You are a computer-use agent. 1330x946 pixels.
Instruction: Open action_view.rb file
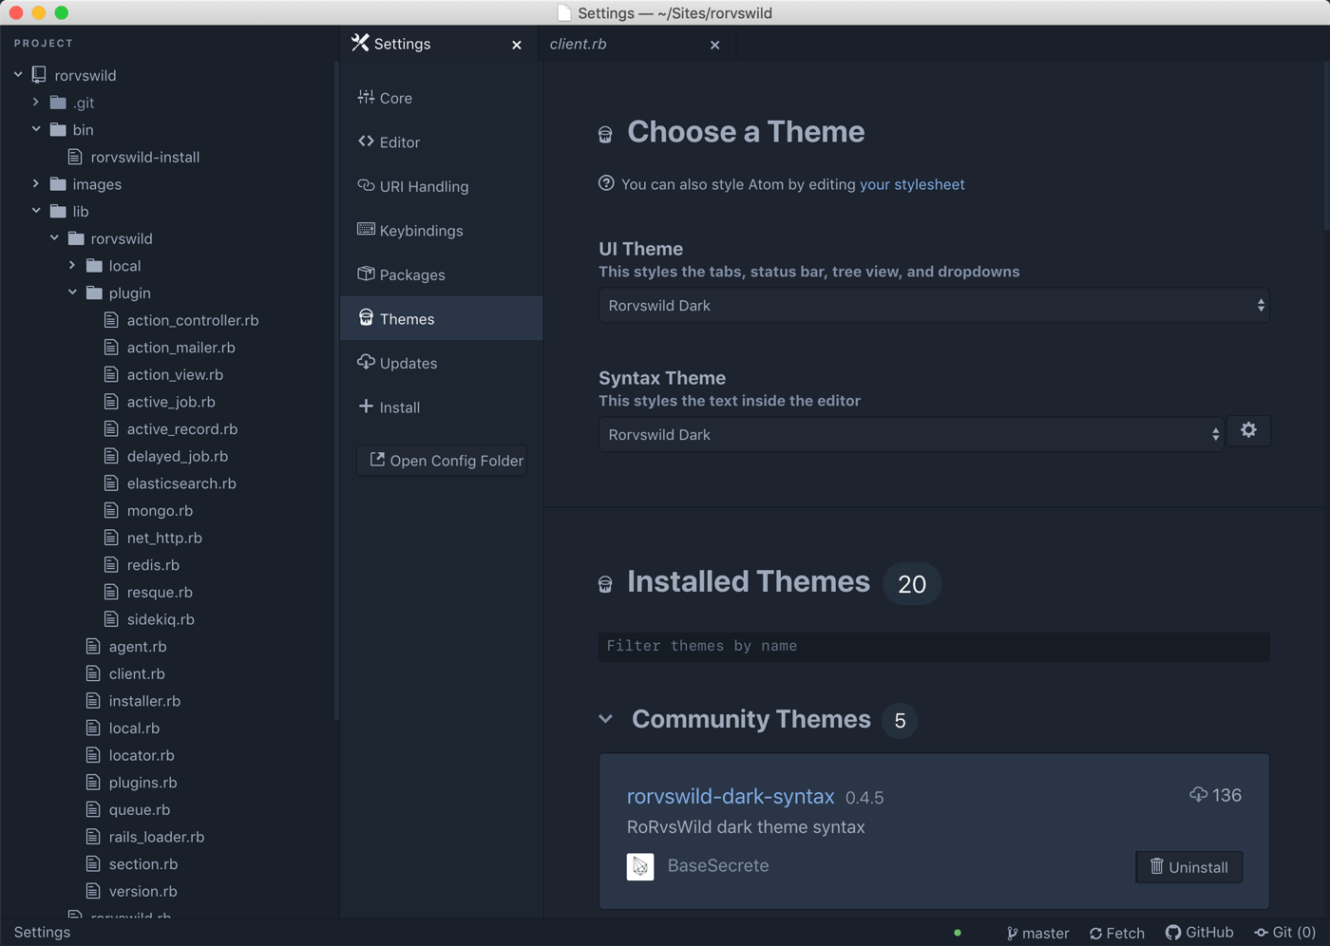click(175, 374)
